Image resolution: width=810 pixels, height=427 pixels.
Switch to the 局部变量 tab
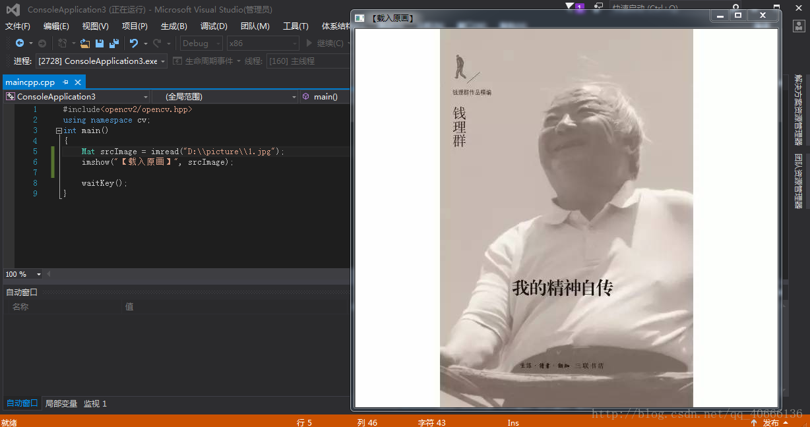[x=61, y=403]
